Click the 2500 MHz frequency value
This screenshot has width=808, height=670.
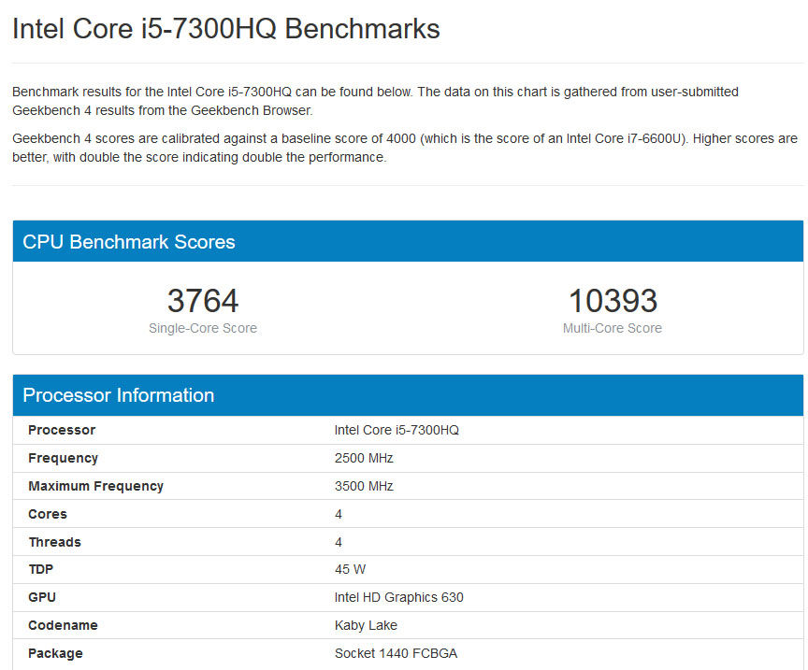(364, 458)
